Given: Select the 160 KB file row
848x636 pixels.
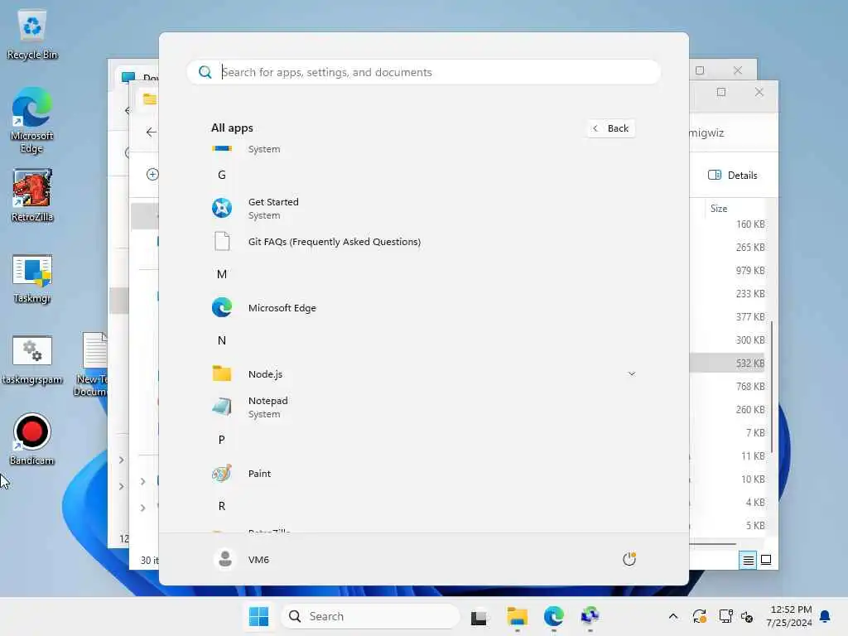Looking at the screenshot, I should (x=728, y=224).
